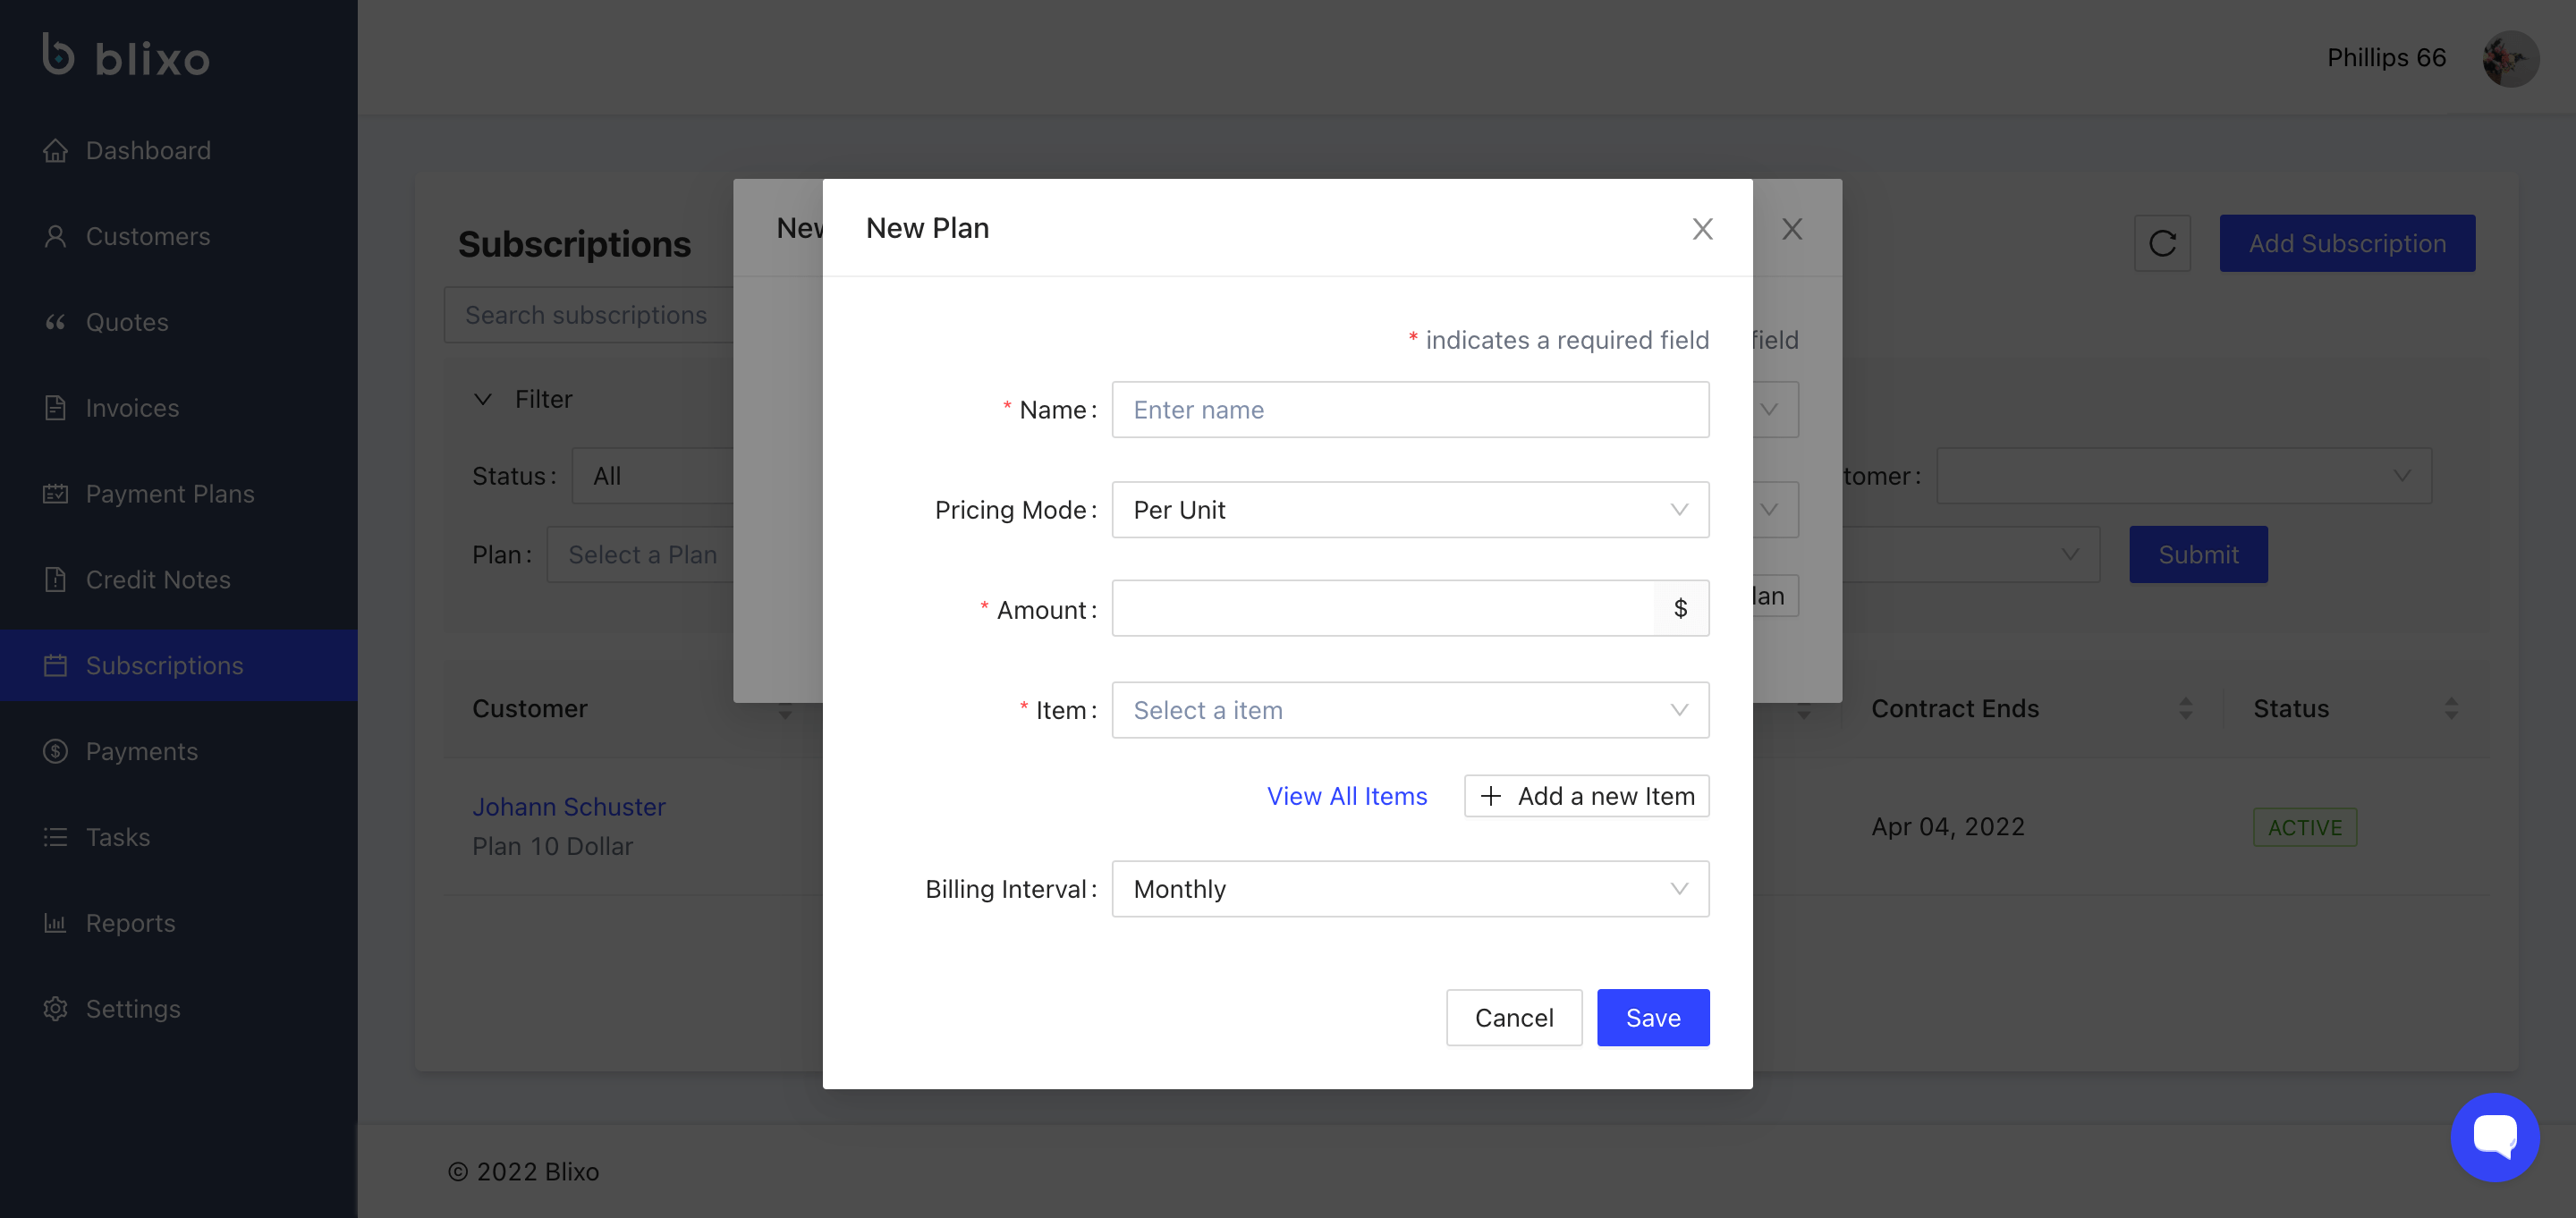The height and width of the screenshot is (1218, 2576).
Task: Click the Customers person icon
Action: point(55,236)
